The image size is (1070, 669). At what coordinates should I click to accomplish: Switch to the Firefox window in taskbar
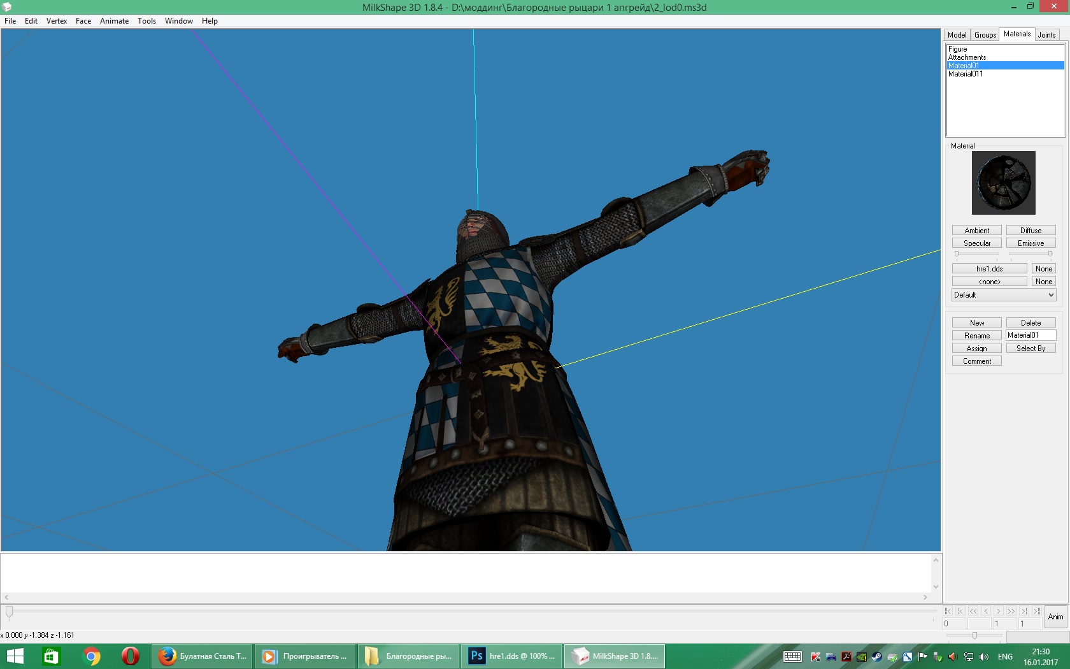click(203, 656)
